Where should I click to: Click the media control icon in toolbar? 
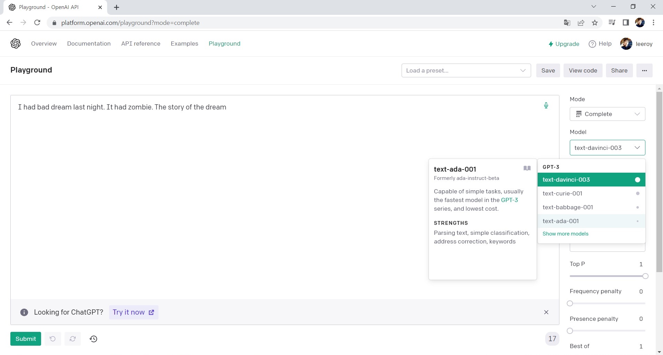(x=612, y=23)
